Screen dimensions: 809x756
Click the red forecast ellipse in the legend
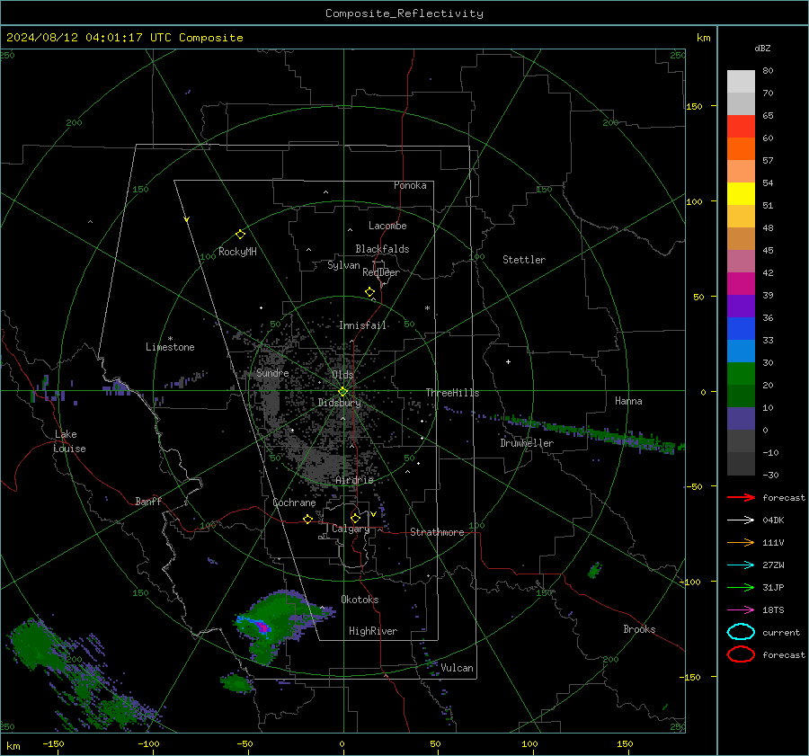tap(741, 654)
